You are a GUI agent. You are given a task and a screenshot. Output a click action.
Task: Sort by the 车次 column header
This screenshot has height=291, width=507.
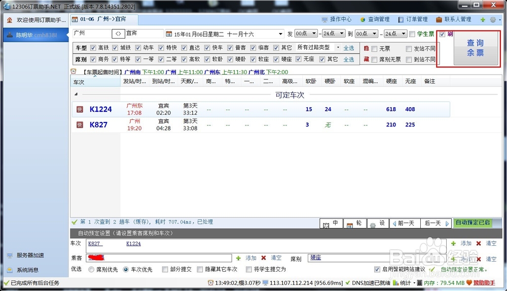[x=95, y=82]
